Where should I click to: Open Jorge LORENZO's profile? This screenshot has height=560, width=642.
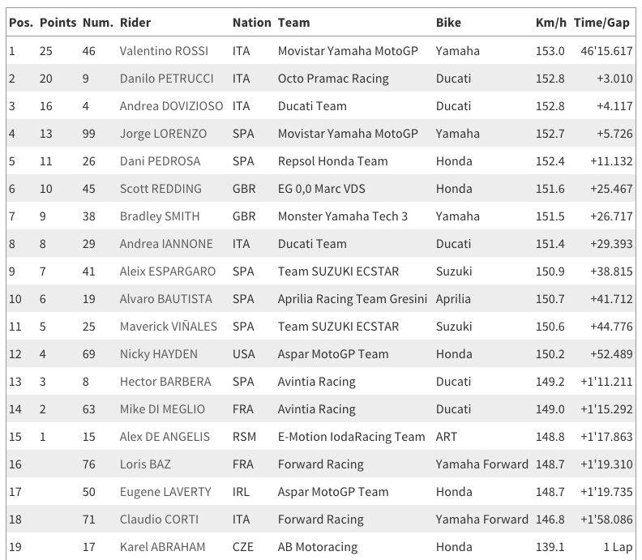point(163,134)
